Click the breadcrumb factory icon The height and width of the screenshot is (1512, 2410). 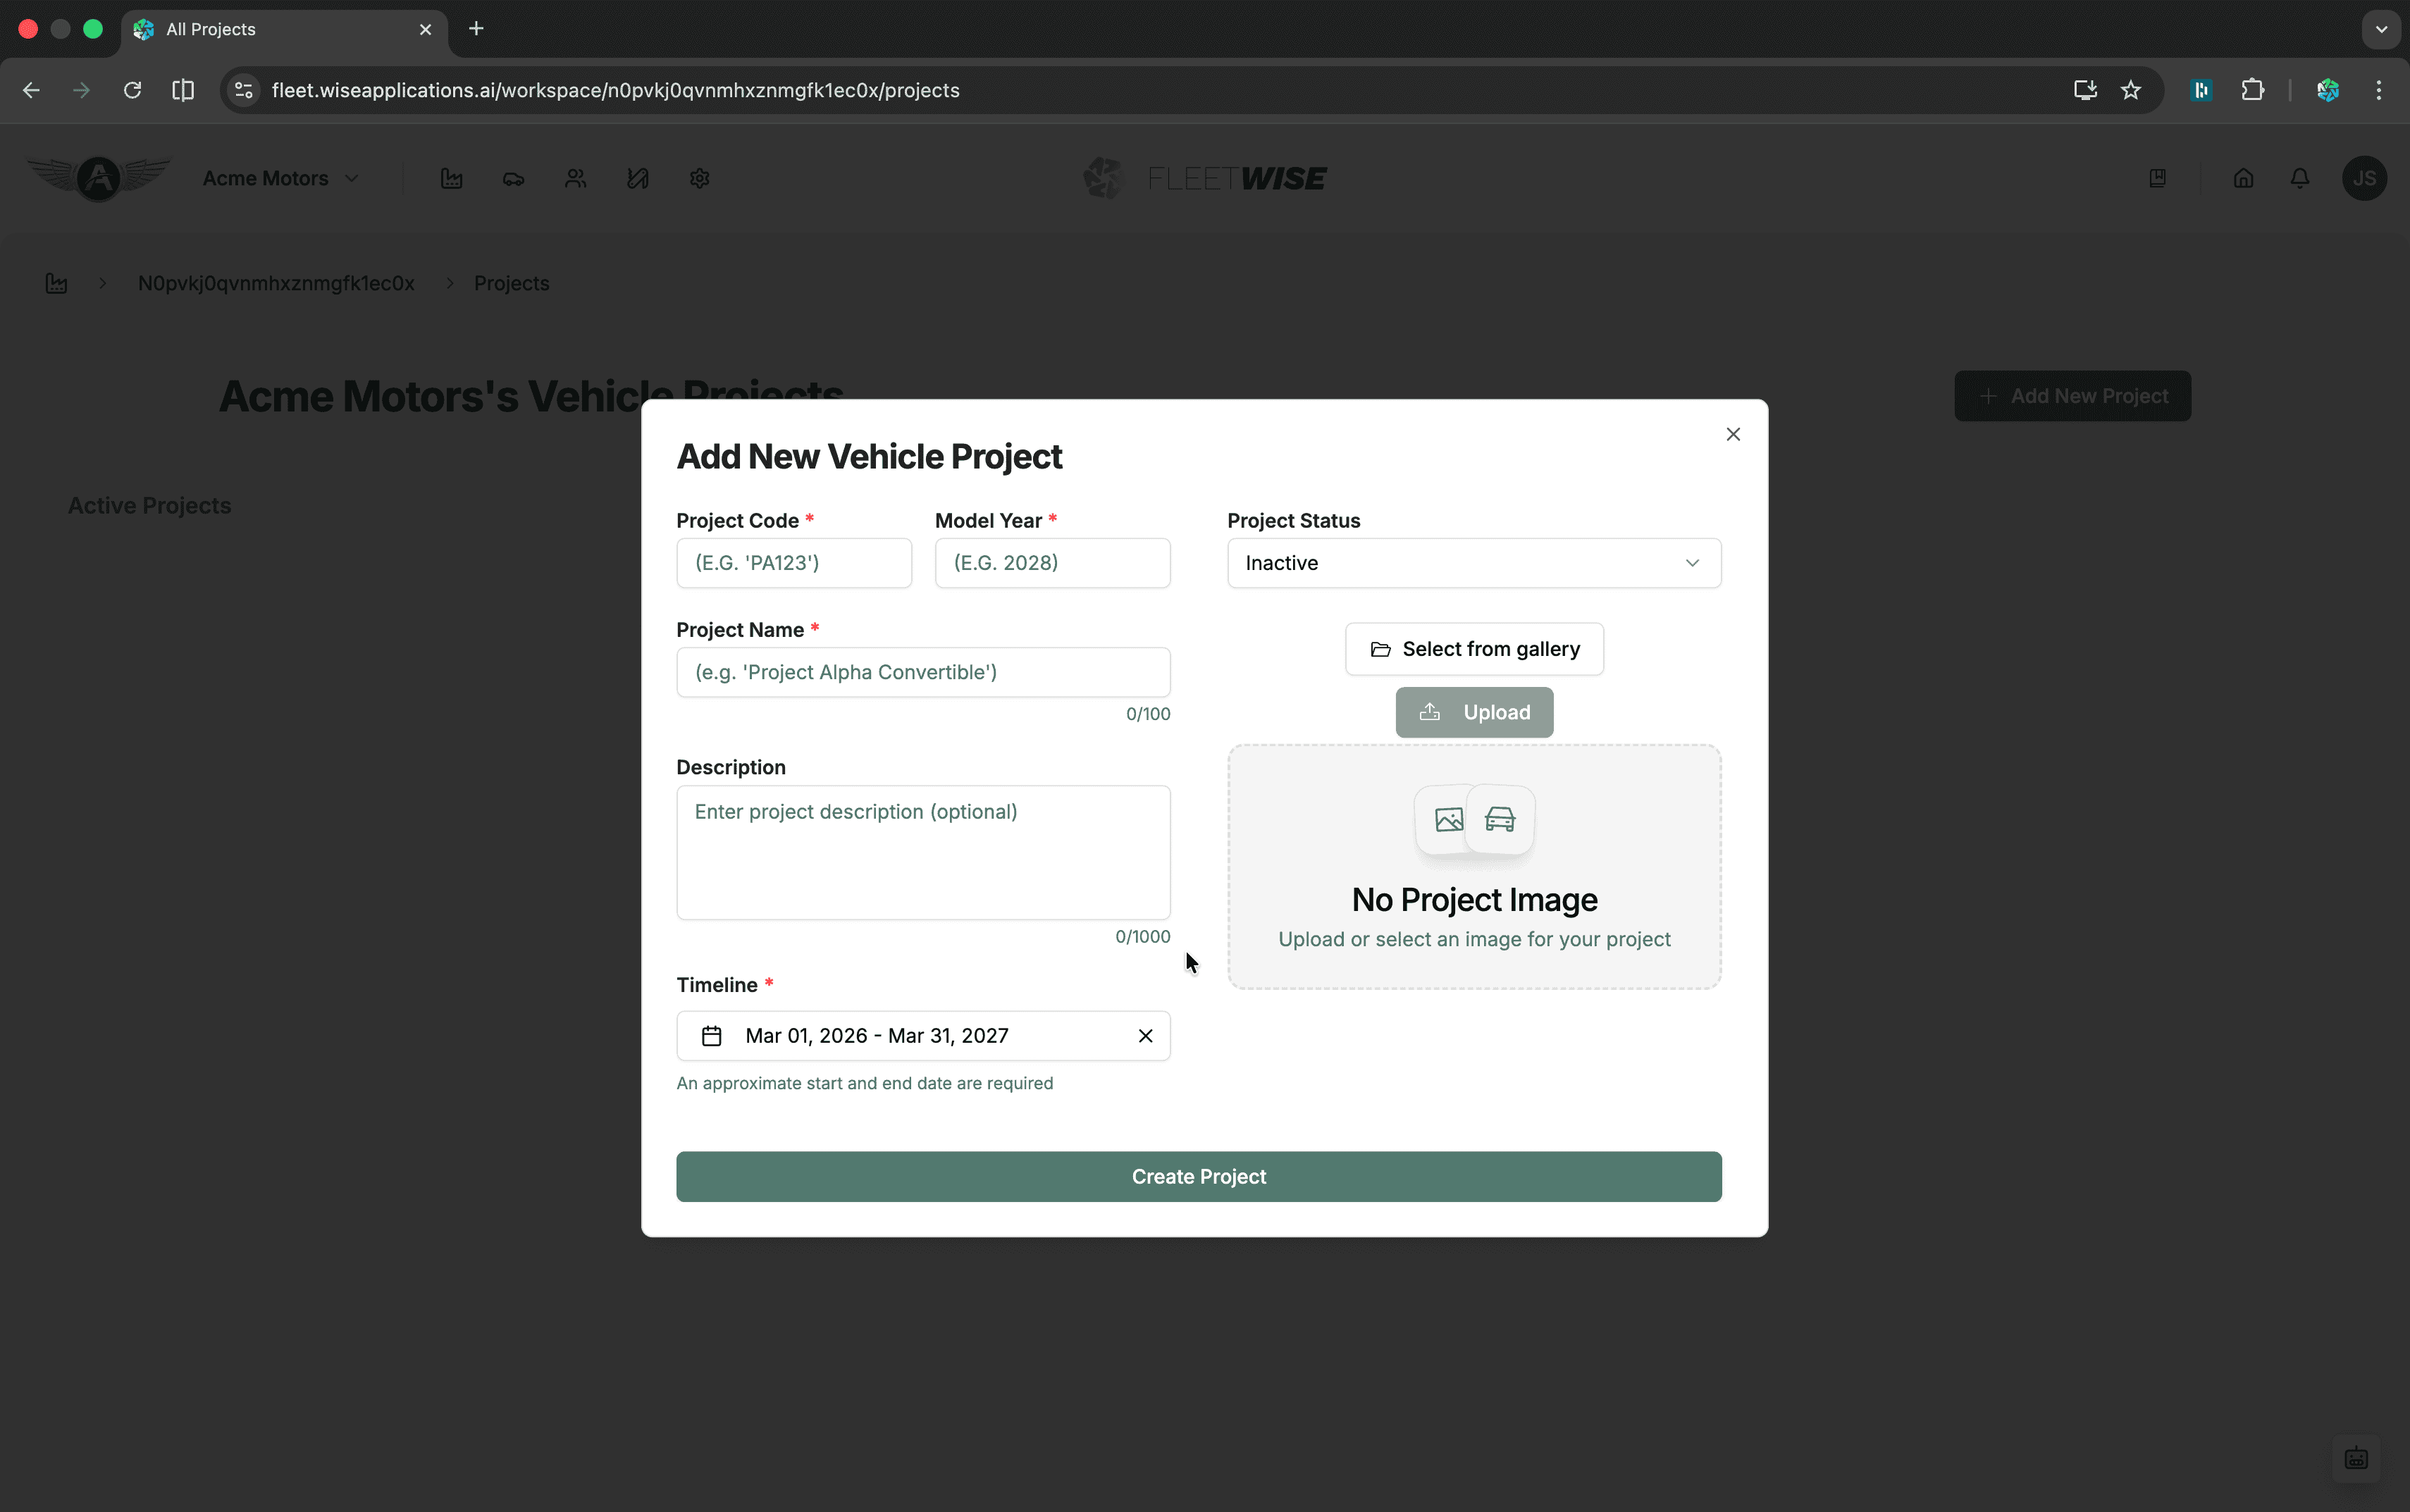[x=57, y=283]
